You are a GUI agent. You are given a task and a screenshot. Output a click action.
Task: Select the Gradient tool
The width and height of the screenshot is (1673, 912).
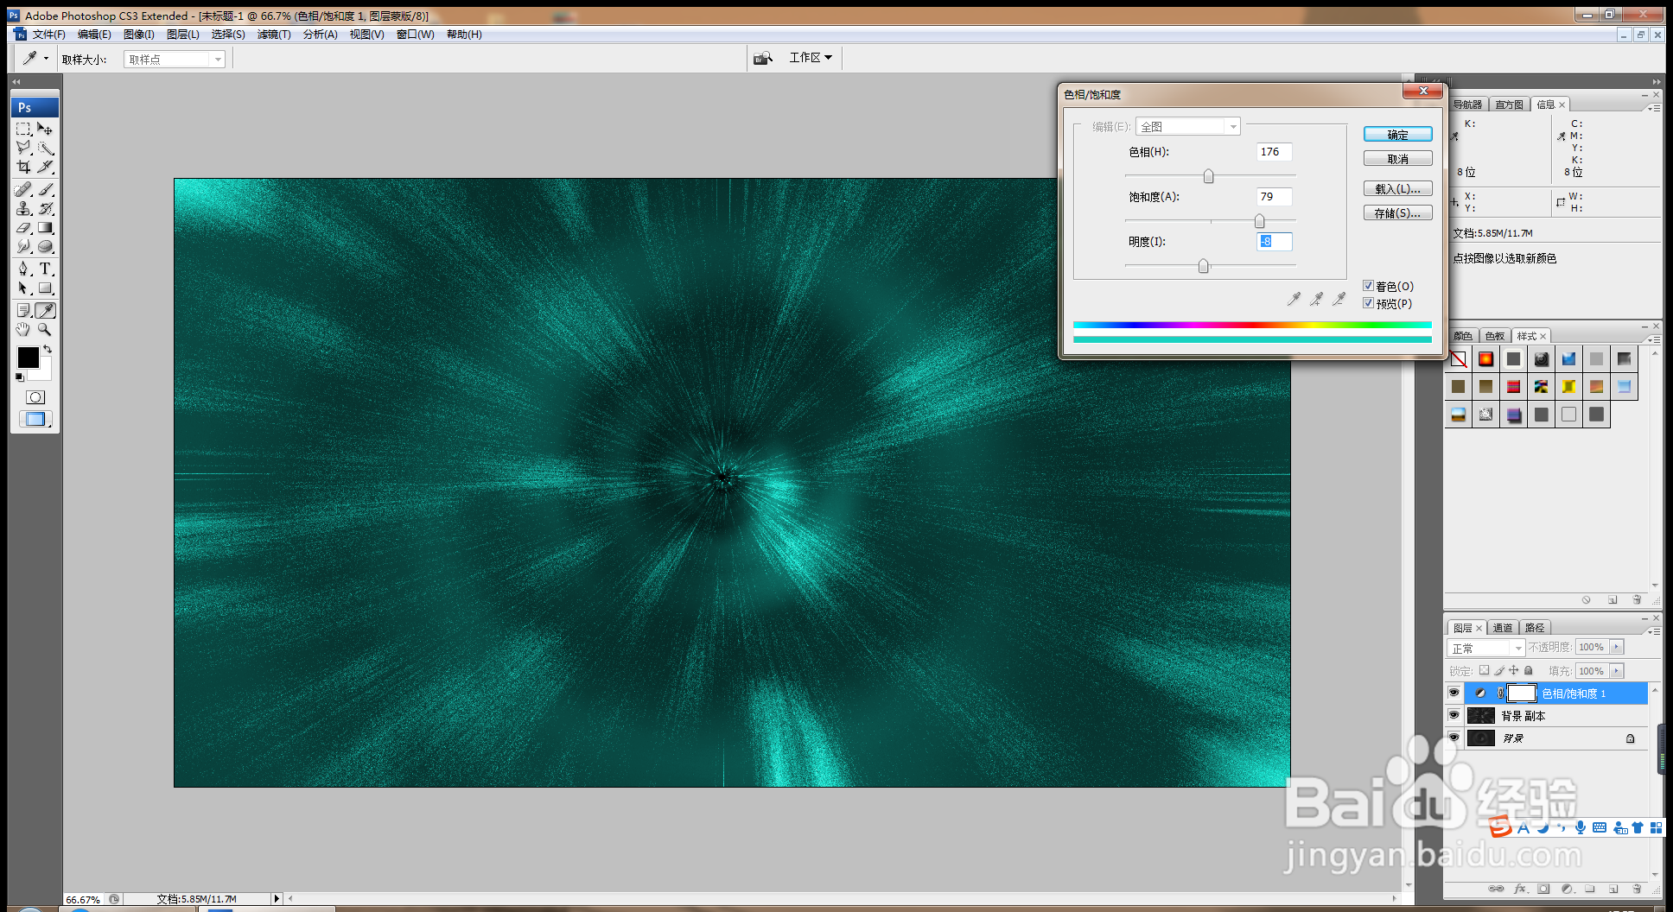46,228
